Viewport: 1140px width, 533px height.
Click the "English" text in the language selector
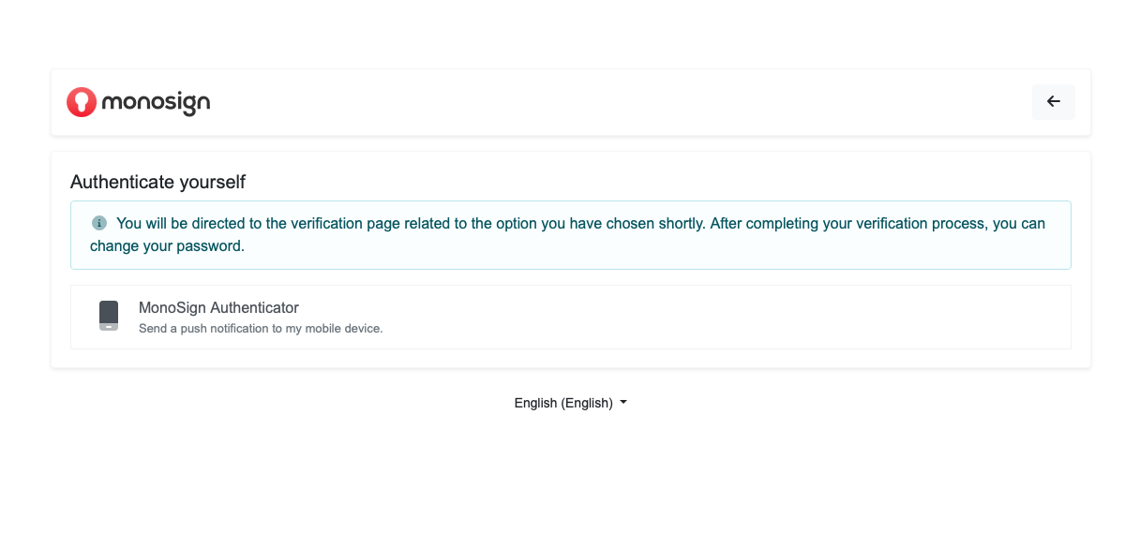pos(535,403)
